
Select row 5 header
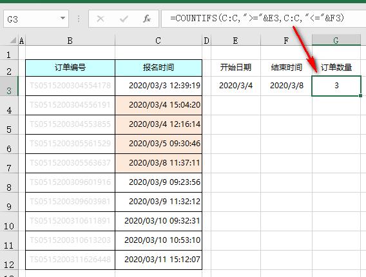coord(9,125)
